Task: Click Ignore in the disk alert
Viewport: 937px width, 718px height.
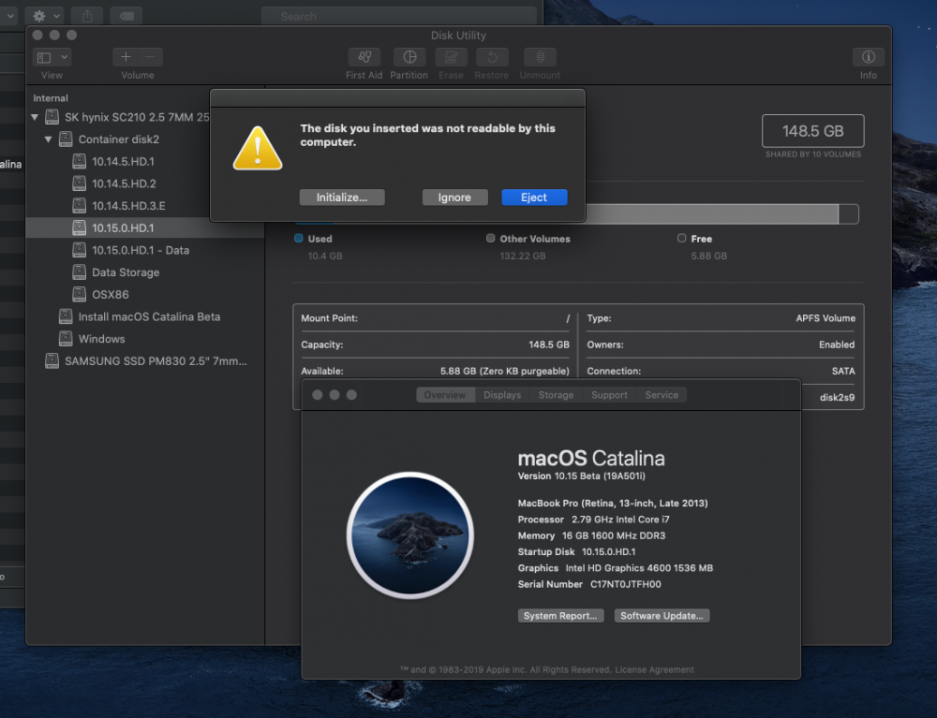Action: (454, 197)
